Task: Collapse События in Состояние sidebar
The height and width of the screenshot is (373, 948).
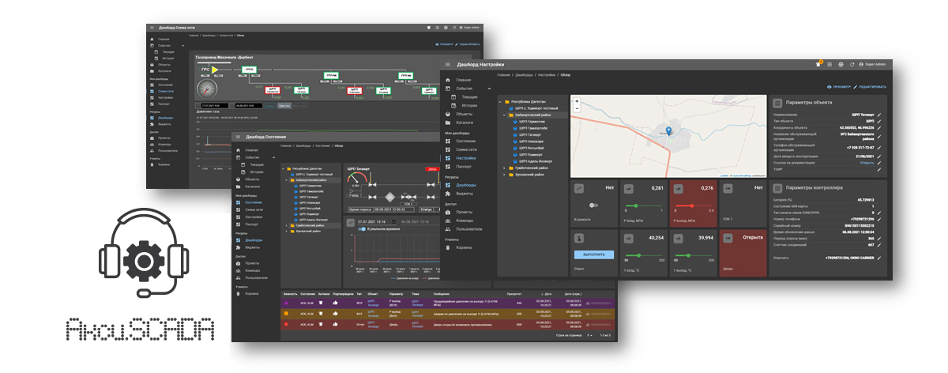Action: pyautogui.click(x=273, y=156)
